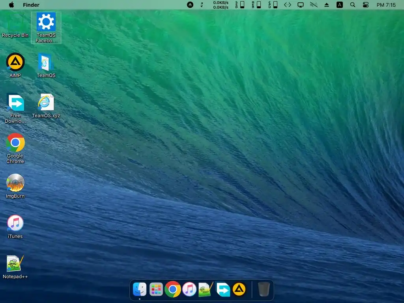Launch Chrome from the dock
The image size is (404, 303).
(x=173, y=289)
